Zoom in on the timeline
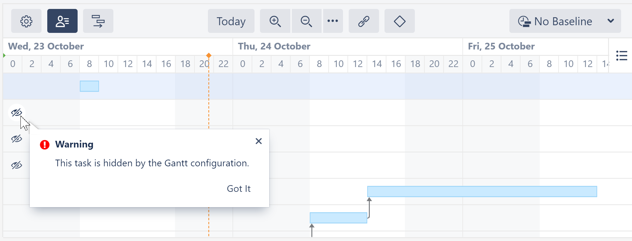Image resolution: width=632 pixels, height=241 pixels. pyautogui.click(x=275, y=21)
